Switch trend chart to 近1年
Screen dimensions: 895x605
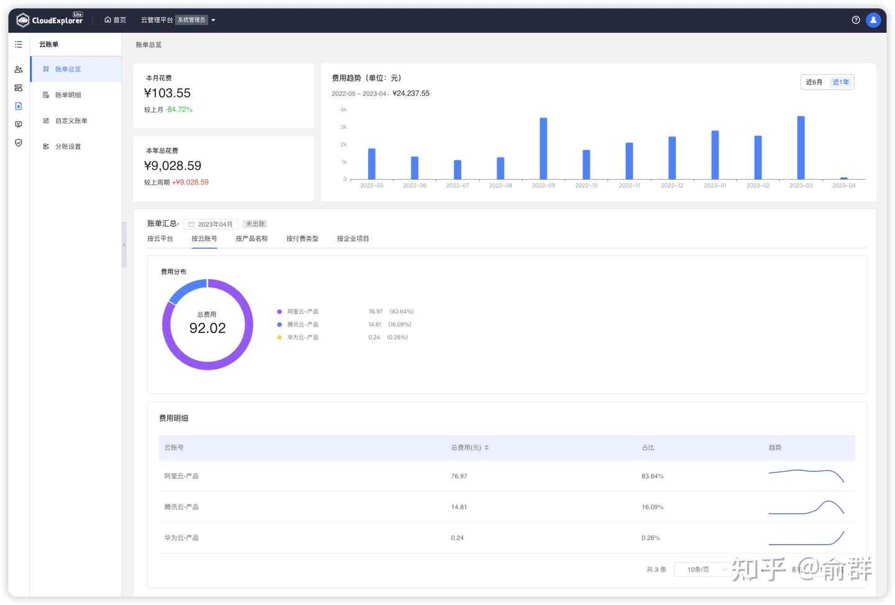point(841,82)
